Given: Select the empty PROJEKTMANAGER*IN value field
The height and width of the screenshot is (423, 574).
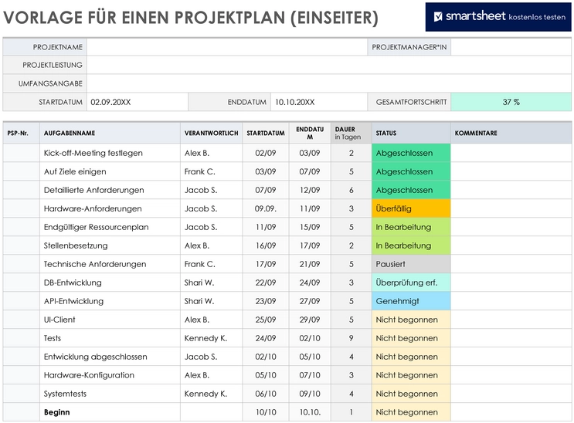Looking at the screenshot, I should tap(511, 47).
